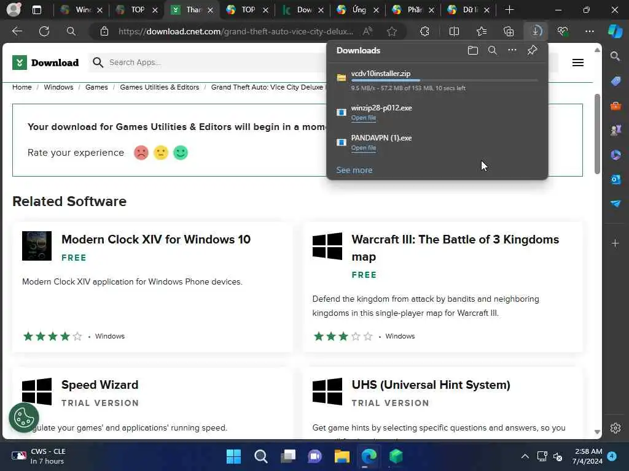The width and height of the screenshot is (629, 471).
Task: Open Modern Clock XIV for Windows 10 title
Action: point(156,240)
